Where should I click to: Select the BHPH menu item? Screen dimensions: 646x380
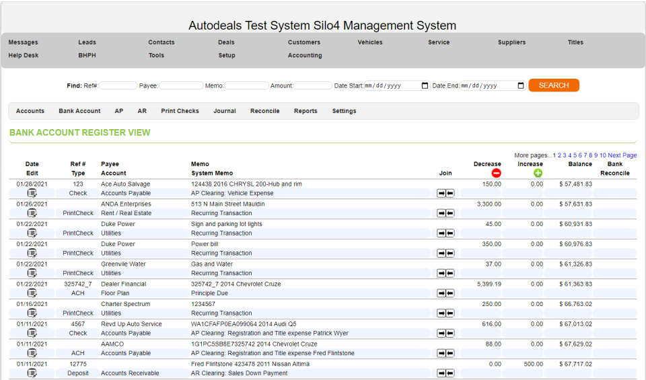[x=87, y=55]
